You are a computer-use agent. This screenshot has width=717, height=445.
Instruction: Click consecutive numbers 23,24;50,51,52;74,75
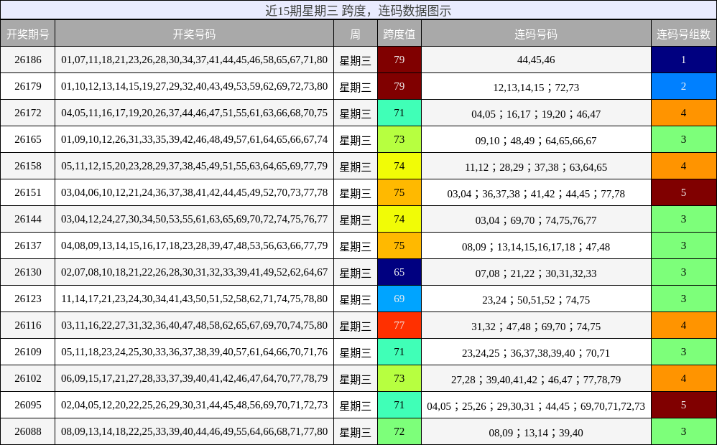pyautogui.click(x=536, y=299)
